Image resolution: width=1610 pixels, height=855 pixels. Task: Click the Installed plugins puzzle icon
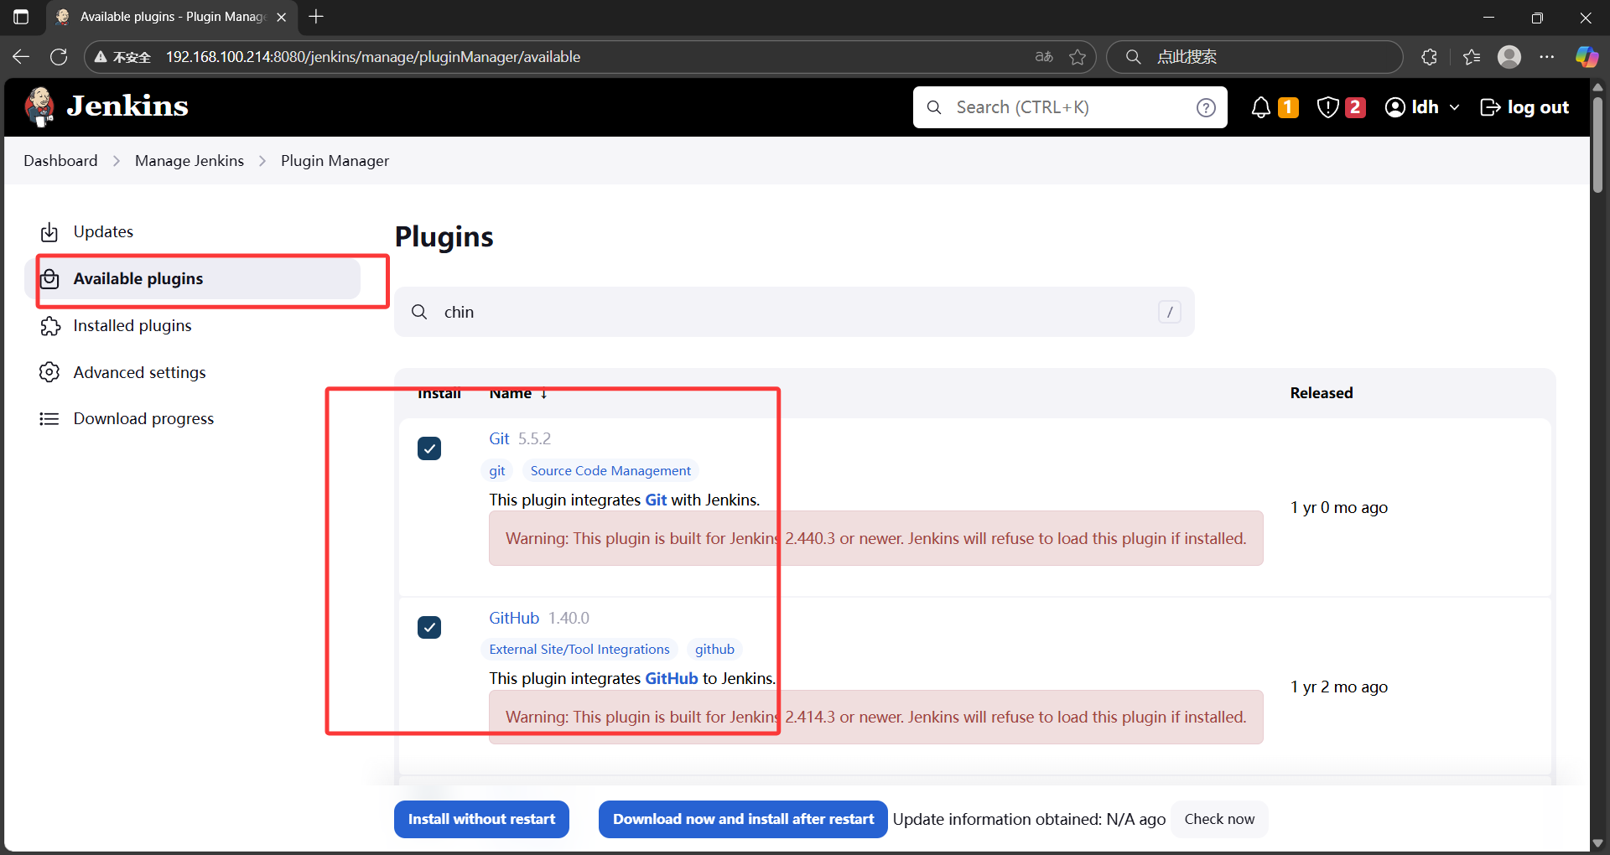[x=49, y=326]
